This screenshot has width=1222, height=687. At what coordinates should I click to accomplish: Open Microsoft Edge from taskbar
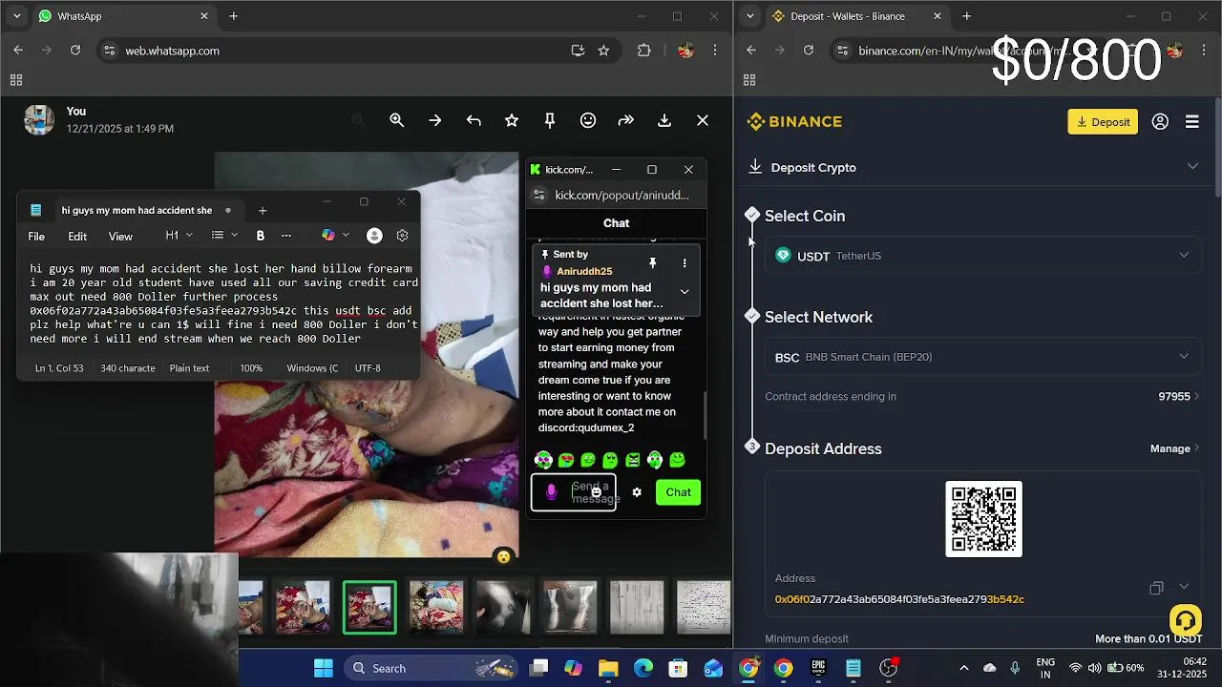643,668
